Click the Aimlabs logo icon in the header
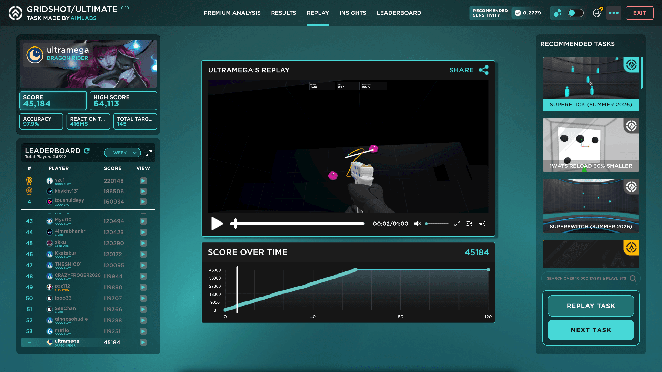Viewport: 662px width, 372px height. [16, 13]
